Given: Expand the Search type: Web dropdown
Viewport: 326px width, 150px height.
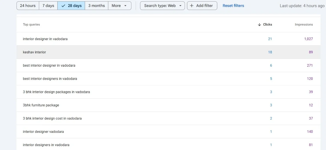Looking at the screenshot, I should [x=162, y=6].
